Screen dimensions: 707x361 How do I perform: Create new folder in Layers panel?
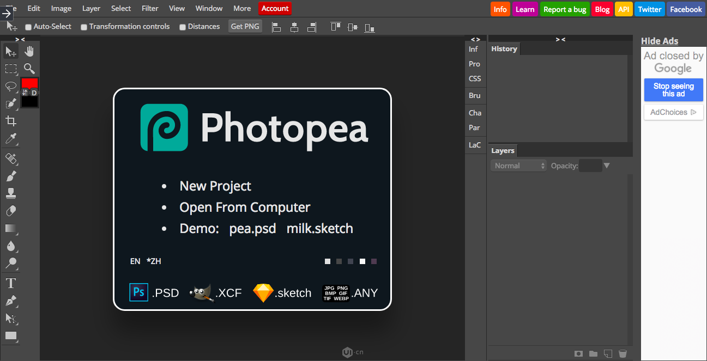click(x=594, y=354)
